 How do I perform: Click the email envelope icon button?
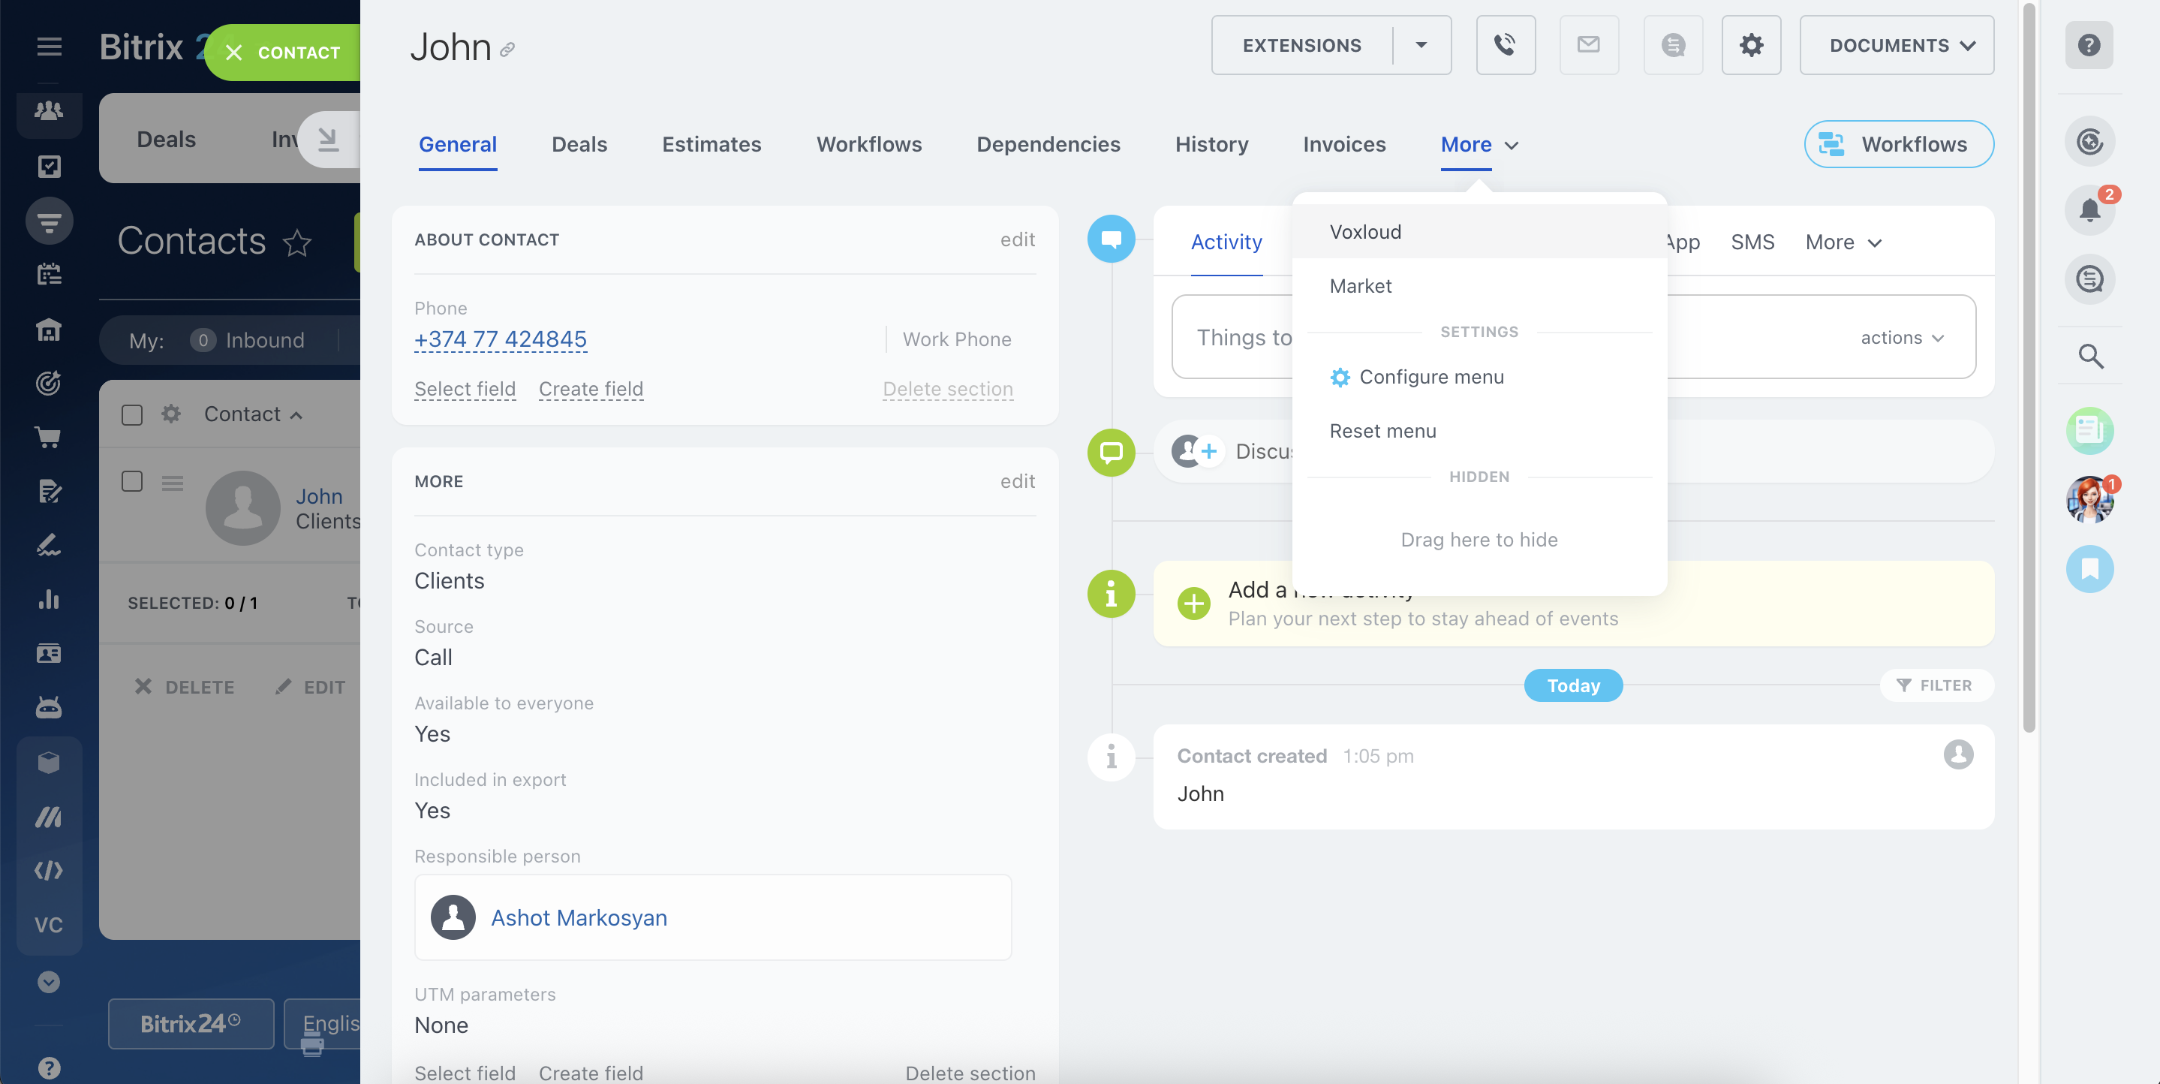click(x=1588, y=45)
